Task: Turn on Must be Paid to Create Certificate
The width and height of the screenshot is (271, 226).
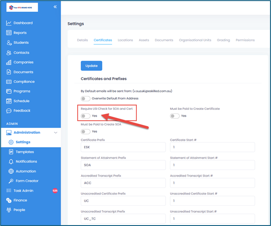Action: 175,116
